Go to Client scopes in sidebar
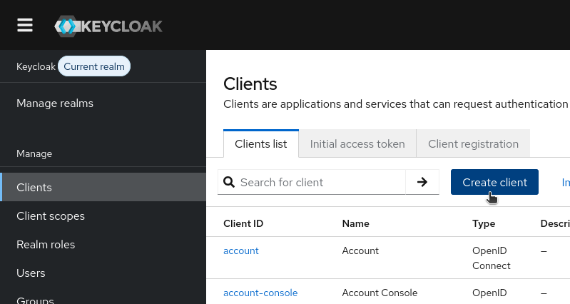This screenshot has height=304, width=570. click(x=51, y=216)
